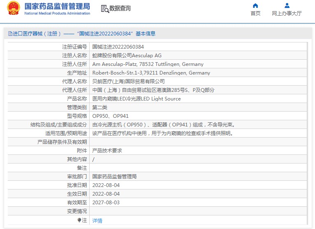Click the 代理人名称 label
This screenshot has width=315, height=229.
pyautogui.click(x=74, y=81)
